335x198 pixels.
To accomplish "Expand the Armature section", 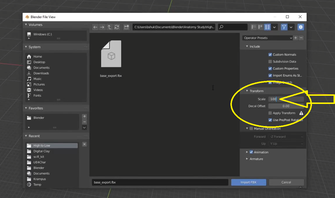I will tap(247, 159).
